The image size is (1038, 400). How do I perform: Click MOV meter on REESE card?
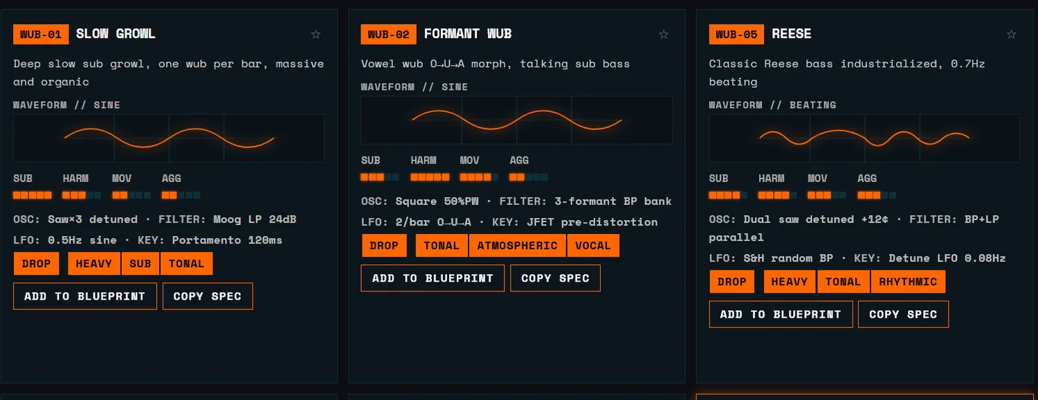(827, 195)
